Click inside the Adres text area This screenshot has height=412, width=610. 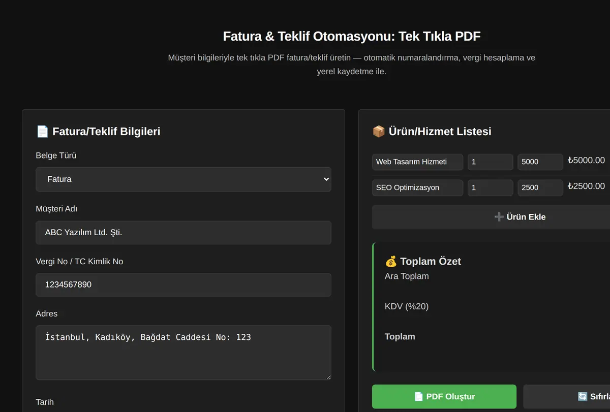(x=184, y=353)
